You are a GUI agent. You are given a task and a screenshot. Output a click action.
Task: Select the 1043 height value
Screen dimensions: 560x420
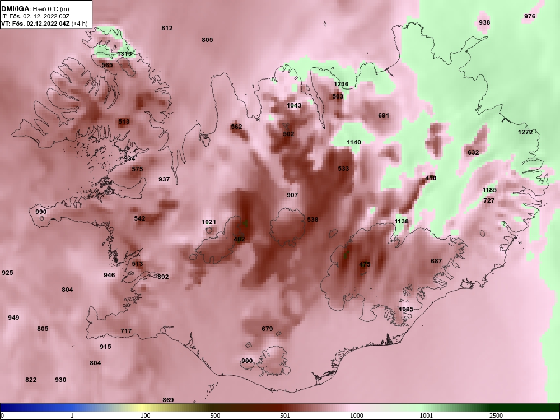click(294, 105)
